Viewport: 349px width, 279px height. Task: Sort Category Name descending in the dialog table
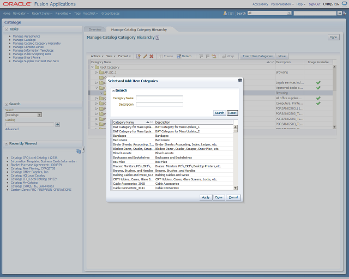coord(152,123)
